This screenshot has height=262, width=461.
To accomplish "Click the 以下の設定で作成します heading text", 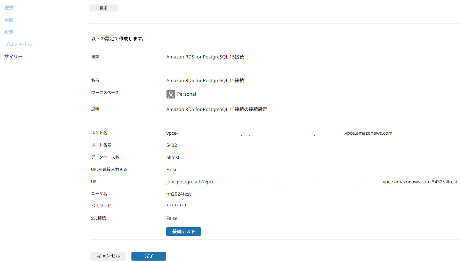I will tap(118, 39).
